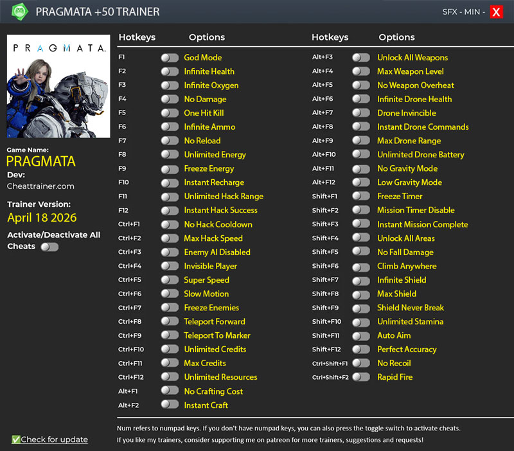This screenshot has width=514, height=451.
Task: Toggle the No Recoil switch
Action: (361, 364)
